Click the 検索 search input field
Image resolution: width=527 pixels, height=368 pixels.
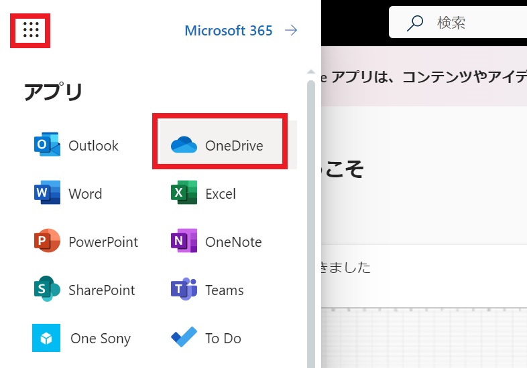[458, 23]
